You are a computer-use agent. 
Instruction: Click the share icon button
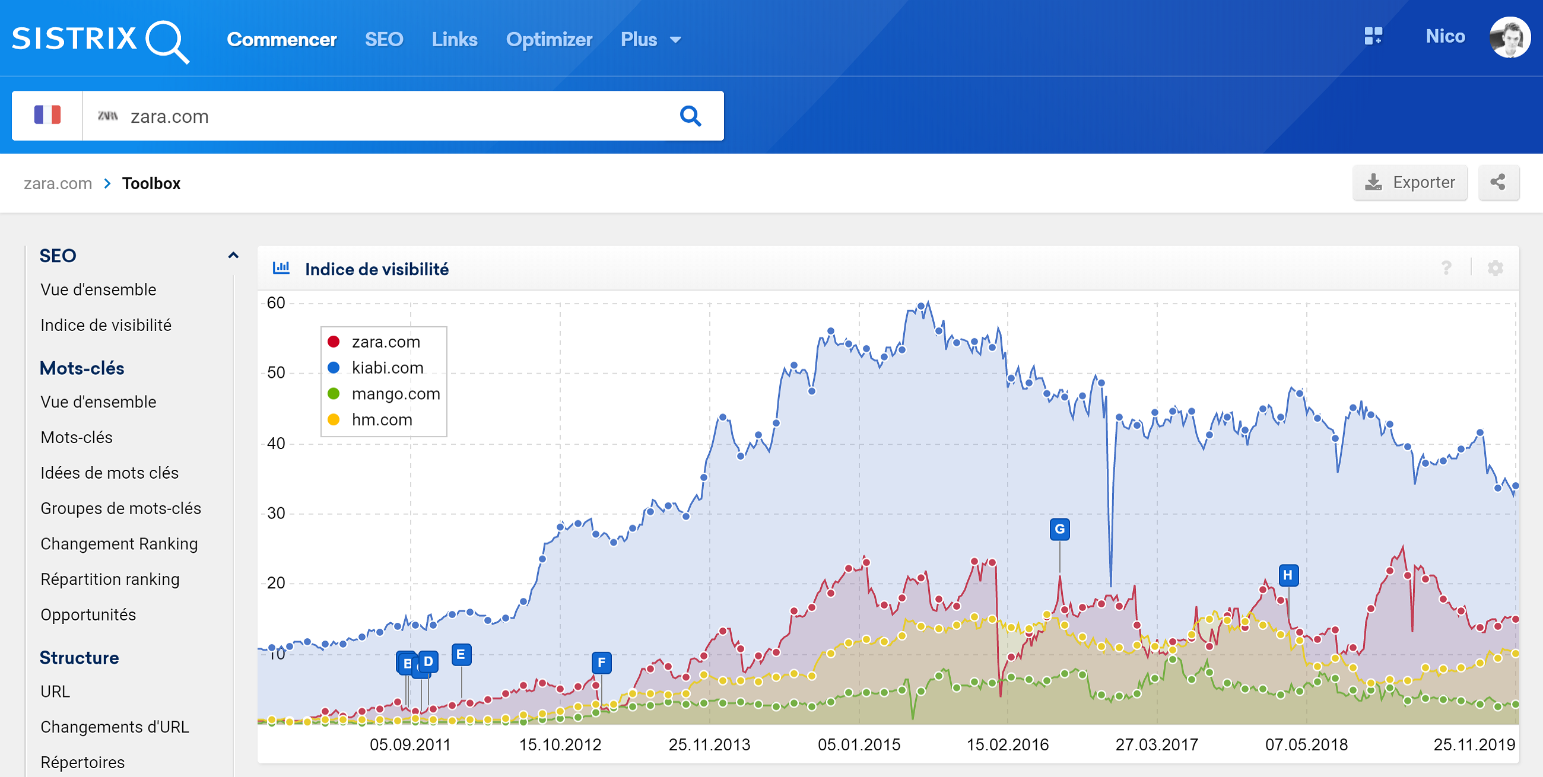(x=1498, y=183)
